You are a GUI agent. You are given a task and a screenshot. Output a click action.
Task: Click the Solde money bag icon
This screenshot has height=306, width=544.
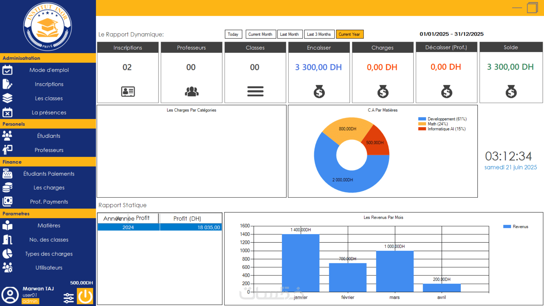[511, 92]
